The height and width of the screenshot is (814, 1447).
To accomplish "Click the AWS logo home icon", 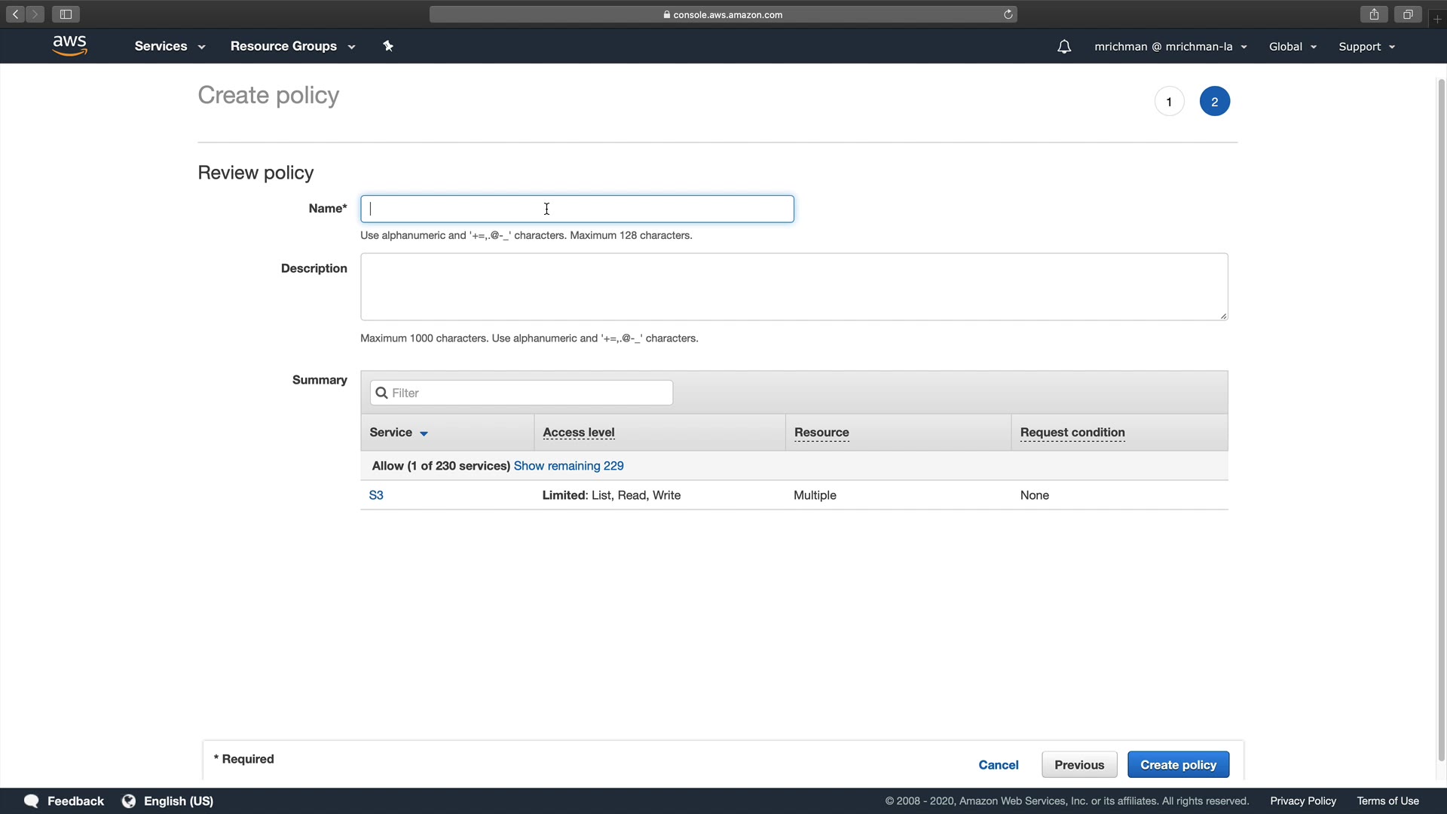I will 69,46.
